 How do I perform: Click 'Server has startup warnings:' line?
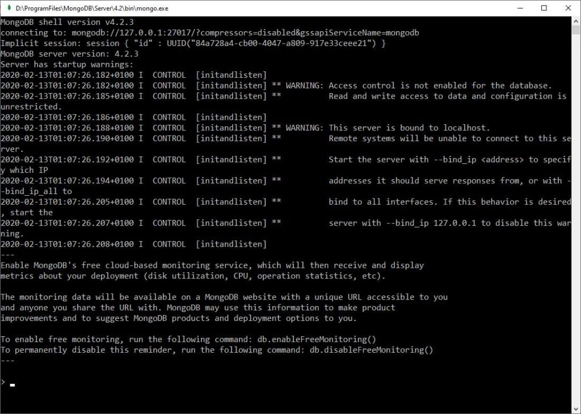click(67, 65)
